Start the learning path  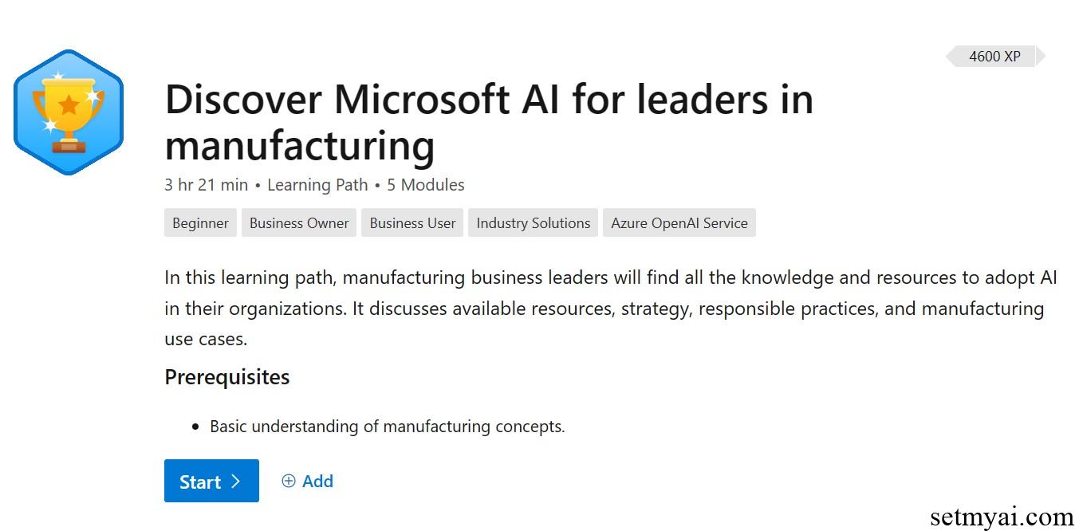click(211, 481)
